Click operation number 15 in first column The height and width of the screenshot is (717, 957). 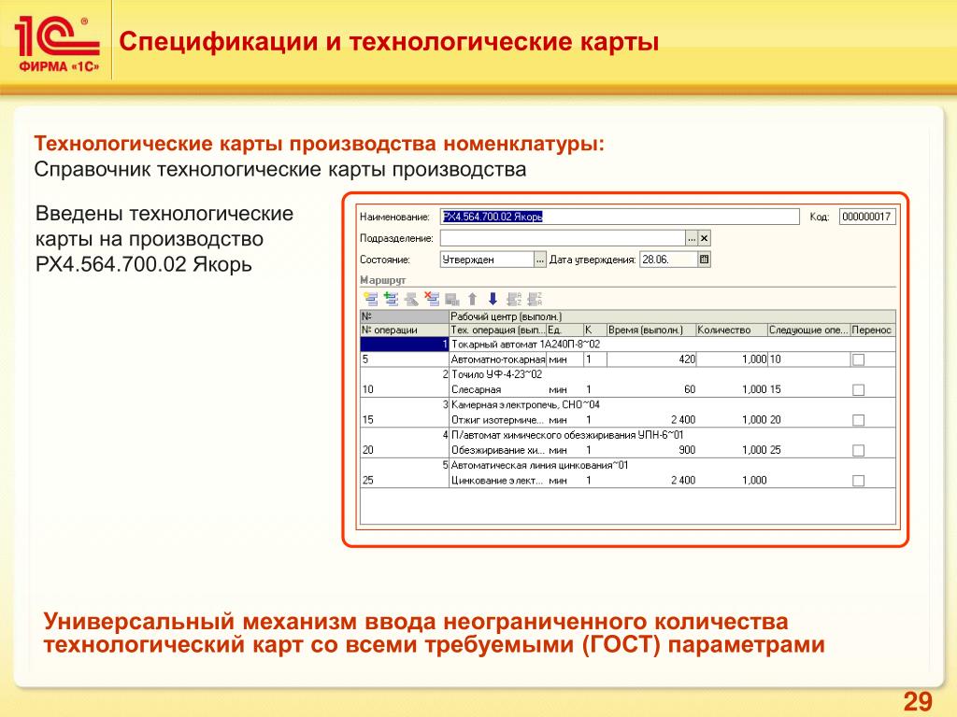(x=404, y=420)
